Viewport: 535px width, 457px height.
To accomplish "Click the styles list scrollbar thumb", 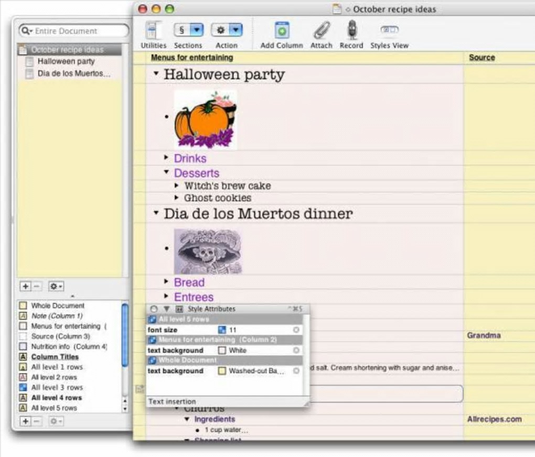I will tap(125, 334).
